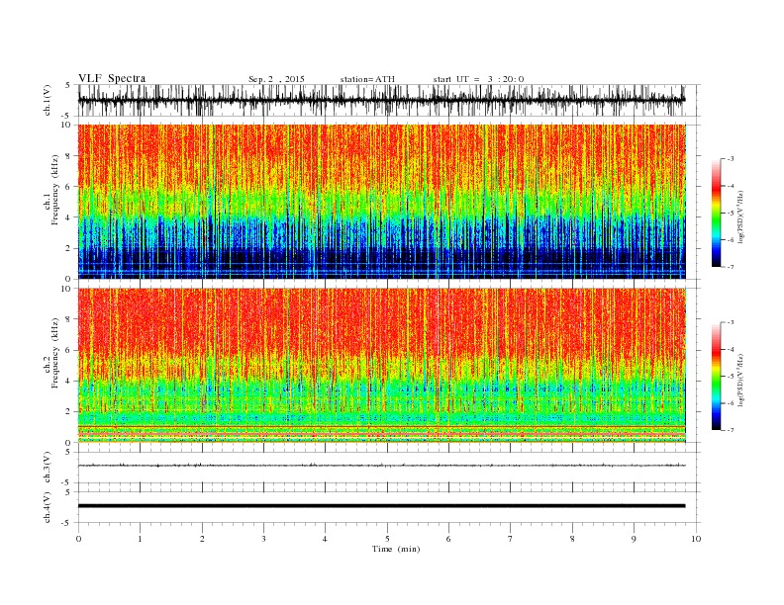Screen dimensions: 784x605
Task: Click the "ch.1 Frequency (kHz)" axis label
Action: pos(51,190)
